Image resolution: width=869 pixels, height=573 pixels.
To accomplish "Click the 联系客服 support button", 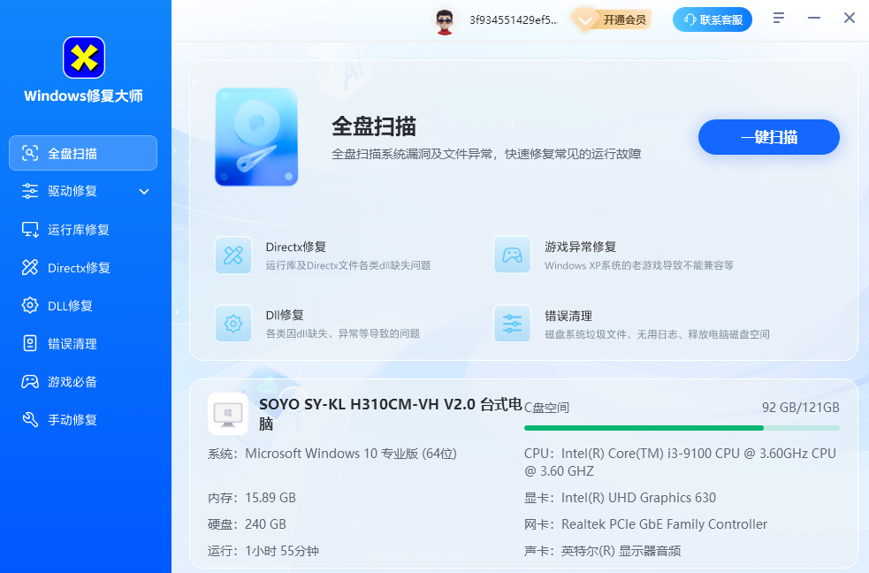I will [713, 19].
